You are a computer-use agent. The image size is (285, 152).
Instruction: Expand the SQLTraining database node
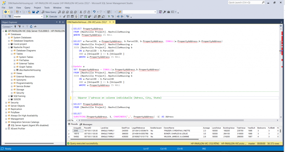[x=9, y=96]
